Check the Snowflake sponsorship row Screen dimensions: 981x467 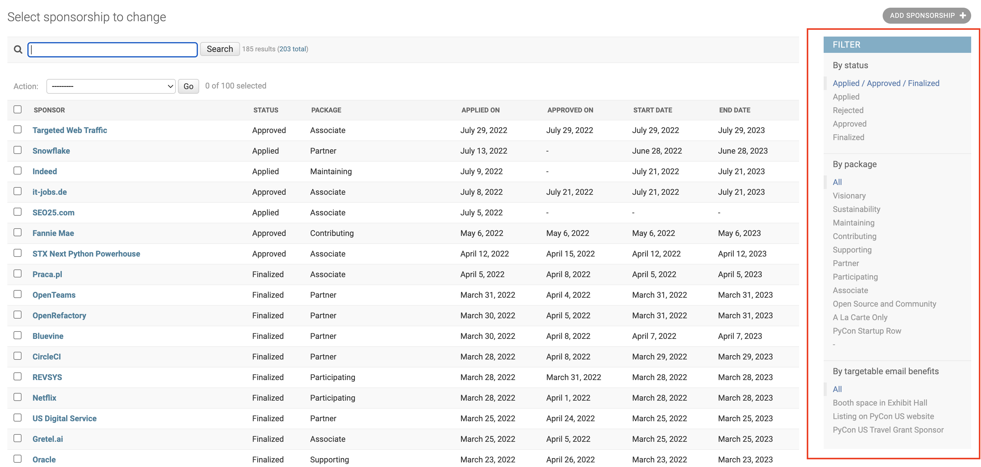click(18, 150)
